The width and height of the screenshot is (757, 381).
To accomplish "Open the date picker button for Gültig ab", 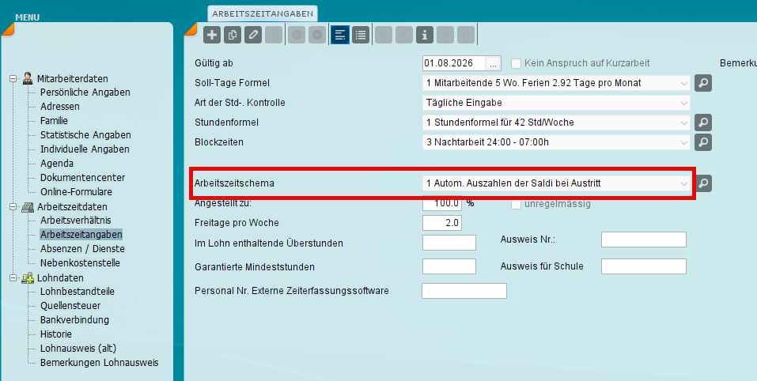I will coord(493,63).
